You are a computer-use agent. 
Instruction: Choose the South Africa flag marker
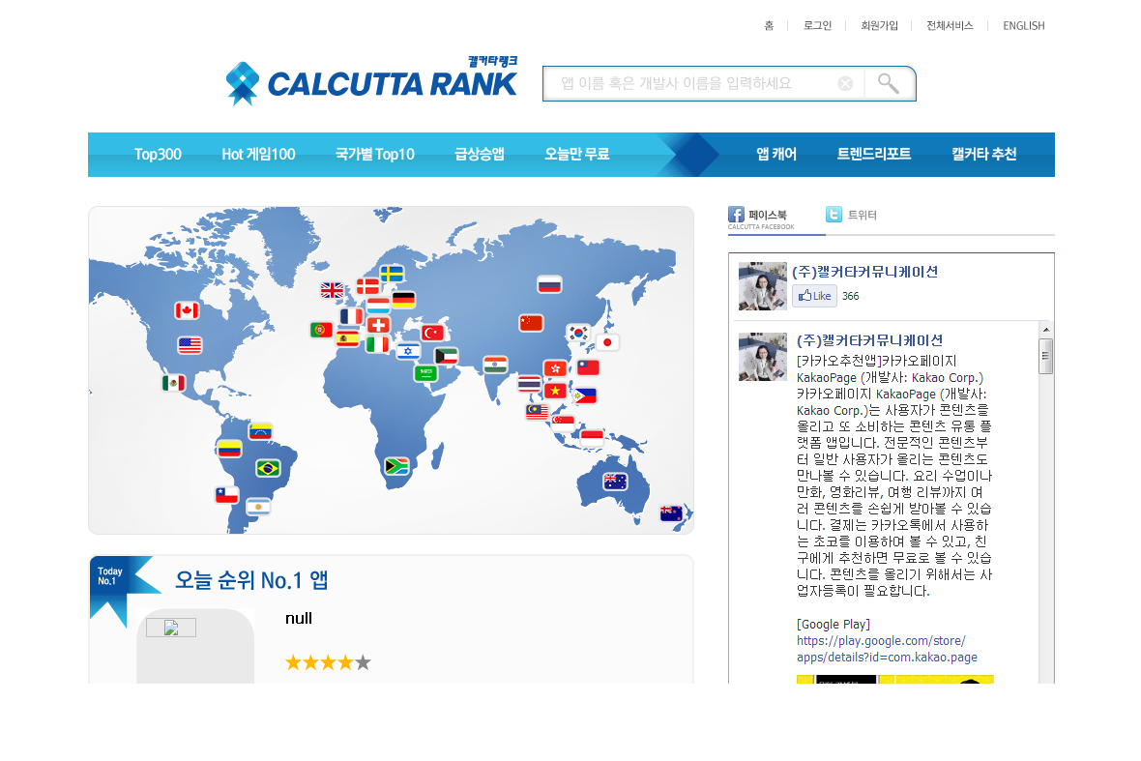click(396, 466)
